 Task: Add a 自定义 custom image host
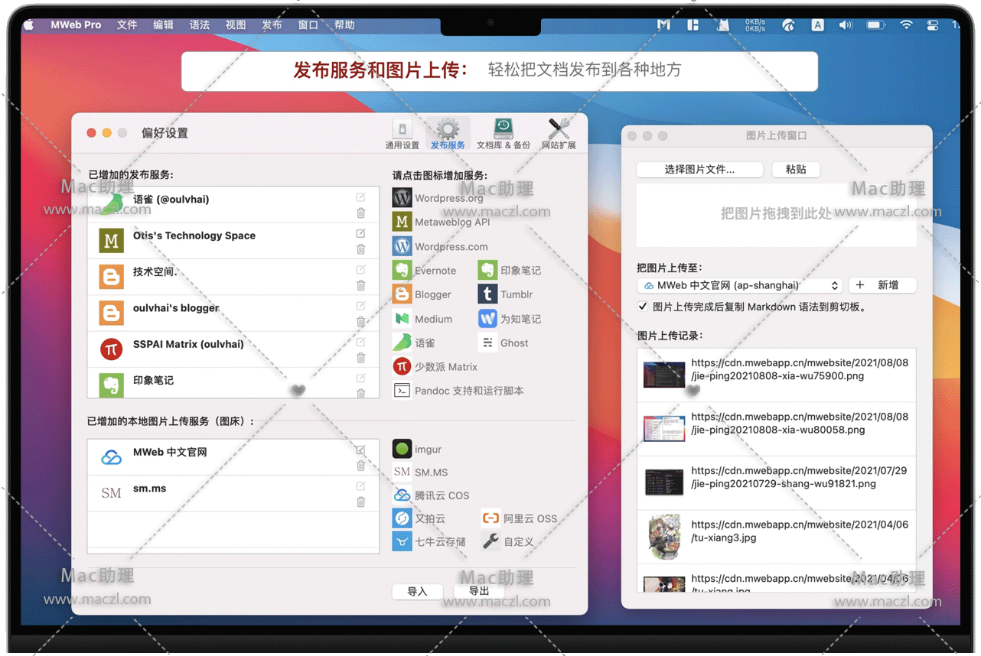click(x=490, y=541)
